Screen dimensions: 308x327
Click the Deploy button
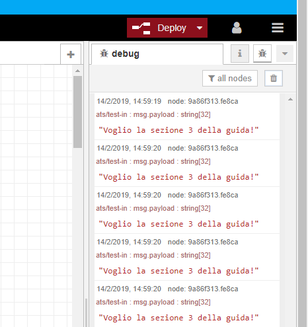tap(167, 28)
